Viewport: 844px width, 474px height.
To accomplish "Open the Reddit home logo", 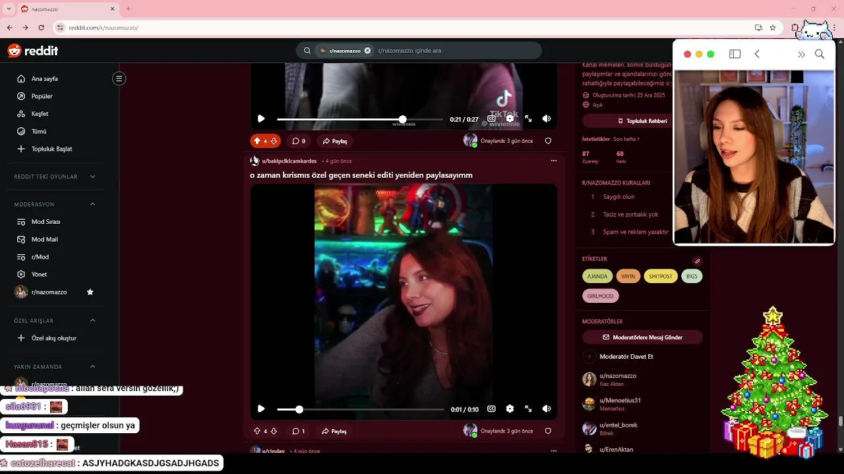I will (x=33, y=51).
